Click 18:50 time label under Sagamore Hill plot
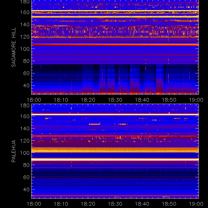Image resolution: width=208 pixels, height=208 pixels. pos(169,100)
